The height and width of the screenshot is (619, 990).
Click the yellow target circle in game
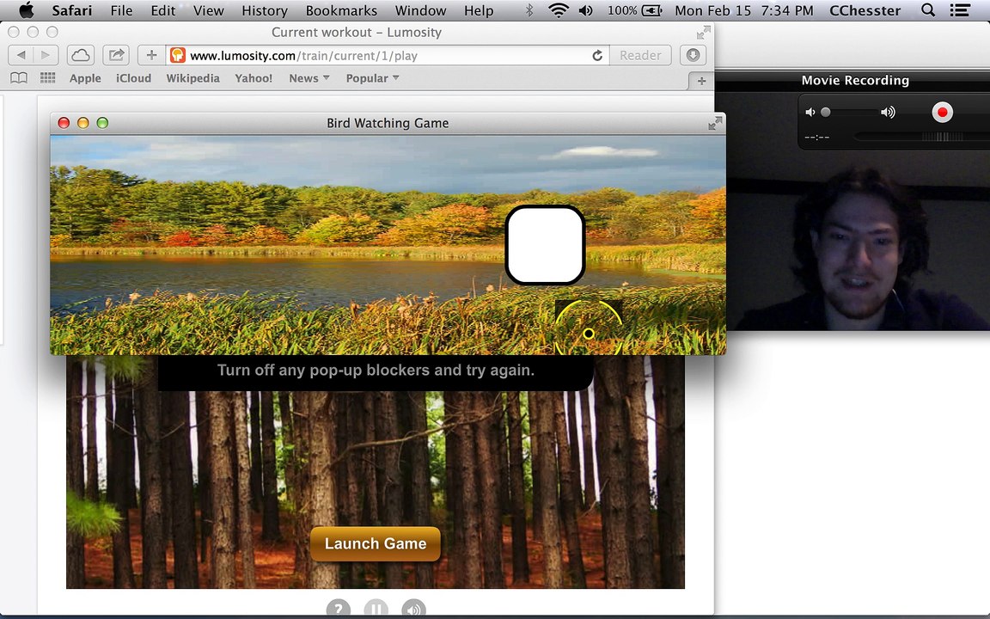point(589,333)
